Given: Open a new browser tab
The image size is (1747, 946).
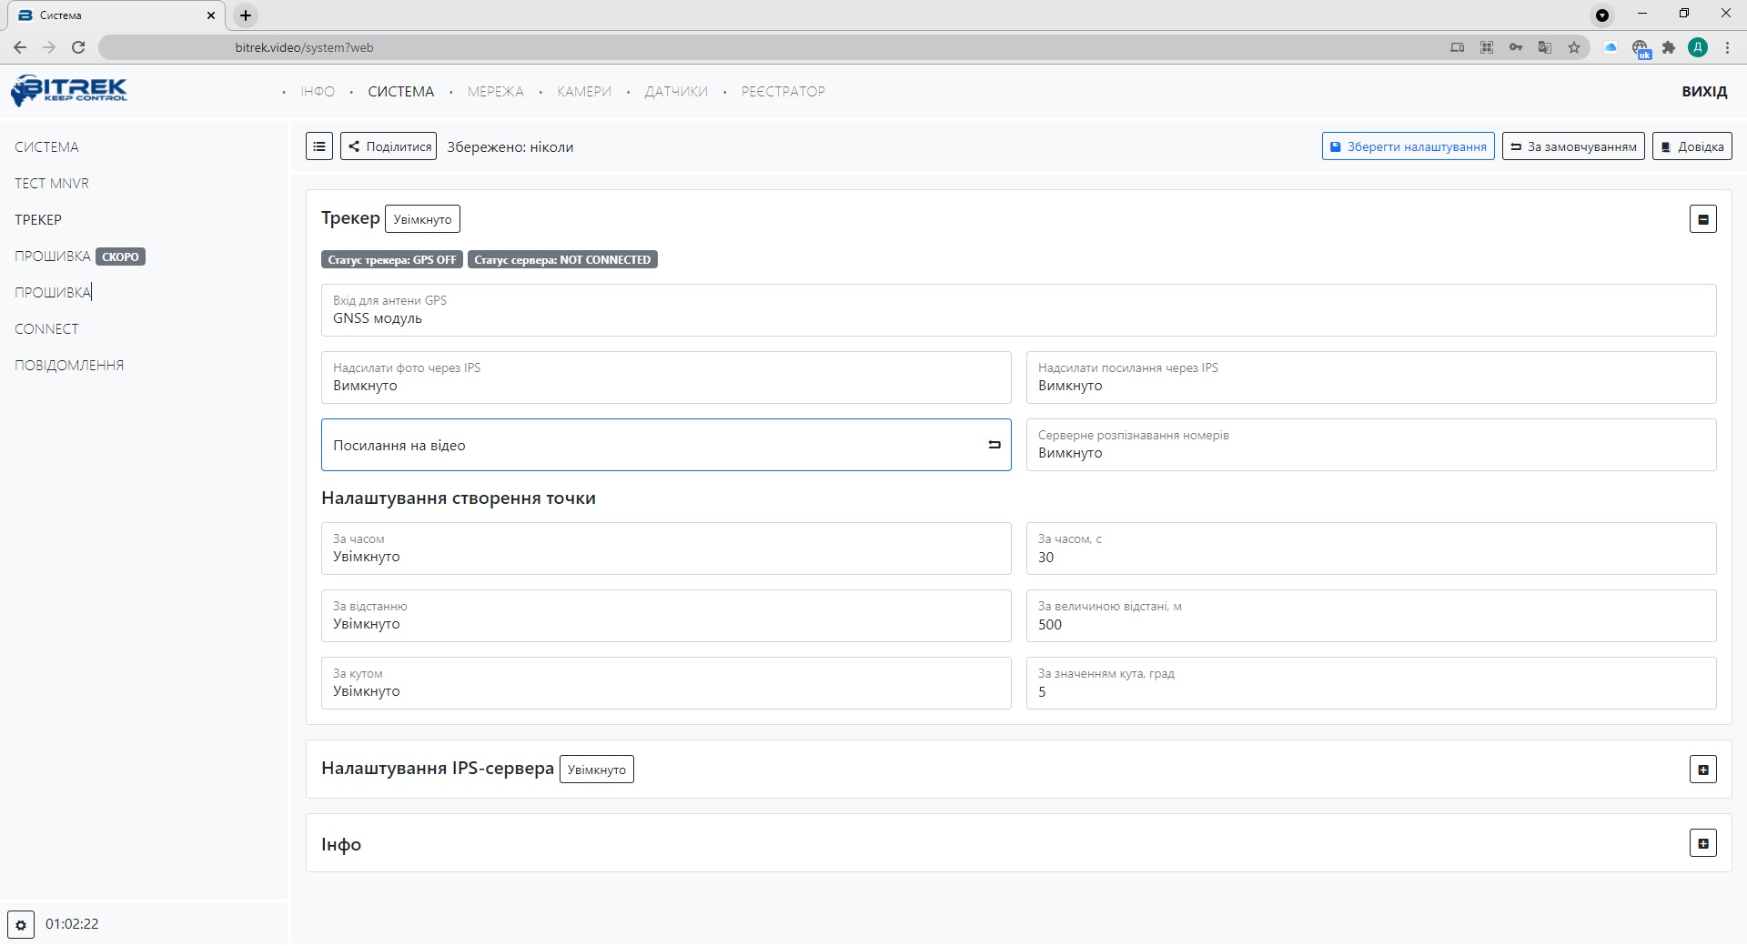Looking at the screenshot, I should click(246, 15).
